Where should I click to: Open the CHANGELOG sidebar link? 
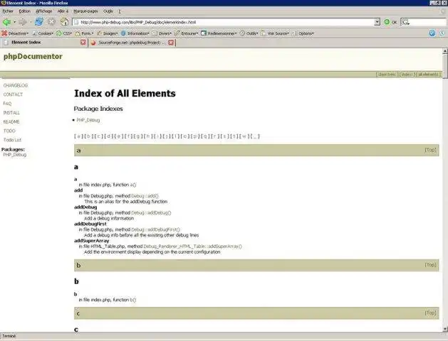point(16,85)
